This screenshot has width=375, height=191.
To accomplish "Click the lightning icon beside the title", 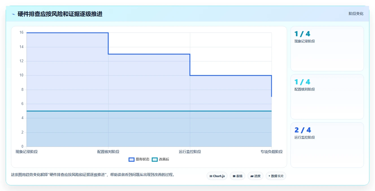I will (14, 14).
